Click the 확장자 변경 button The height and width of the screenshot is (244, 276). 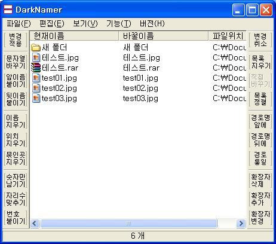pos(260,218)
